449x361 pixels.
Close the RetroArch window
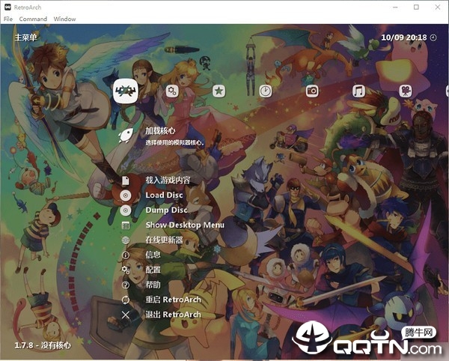(x=438, y=7)
